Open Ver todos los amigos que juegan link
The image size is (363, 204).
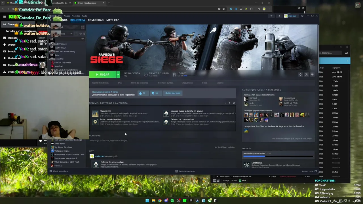pyautogui.click(x=292, y=139)
